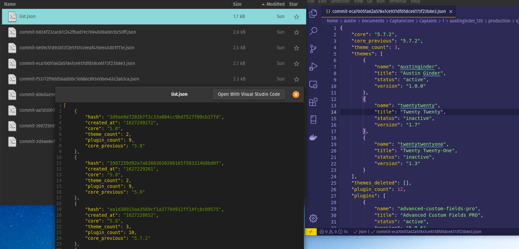
Task: Close the commit-eca70051 editor tab
Action: tap(451, 12)
